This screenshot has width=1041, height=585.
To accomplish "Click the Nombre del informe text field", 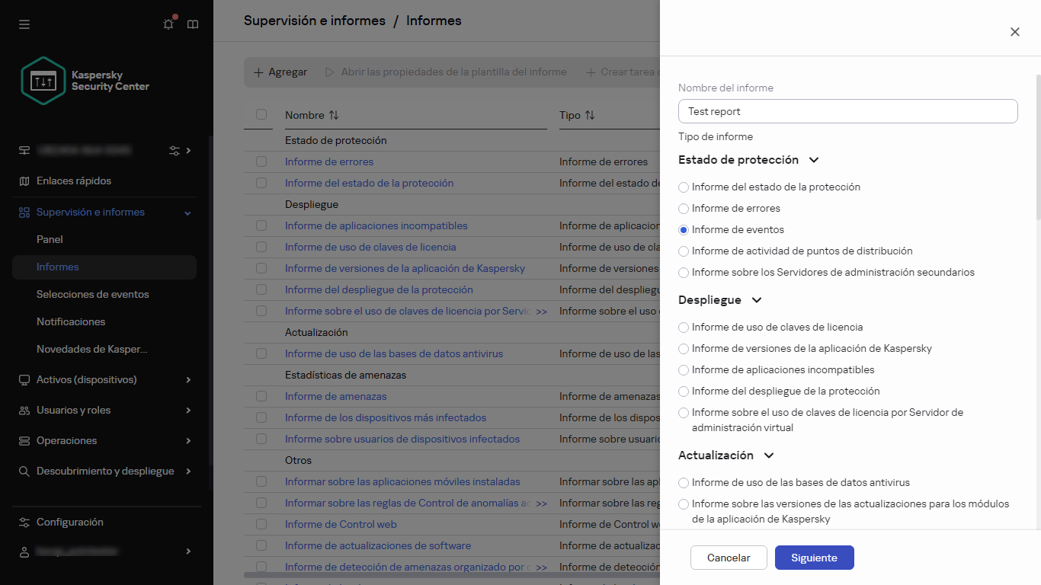I will (847, 111).
